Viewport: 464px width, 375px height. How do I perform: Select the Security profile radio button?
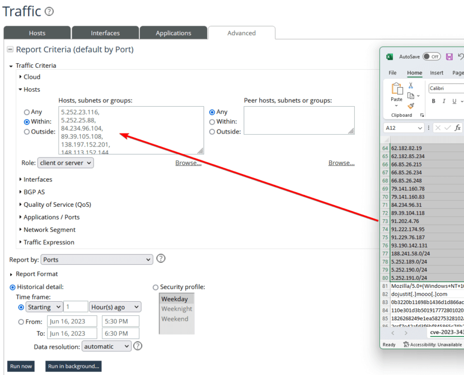(156, 287)
